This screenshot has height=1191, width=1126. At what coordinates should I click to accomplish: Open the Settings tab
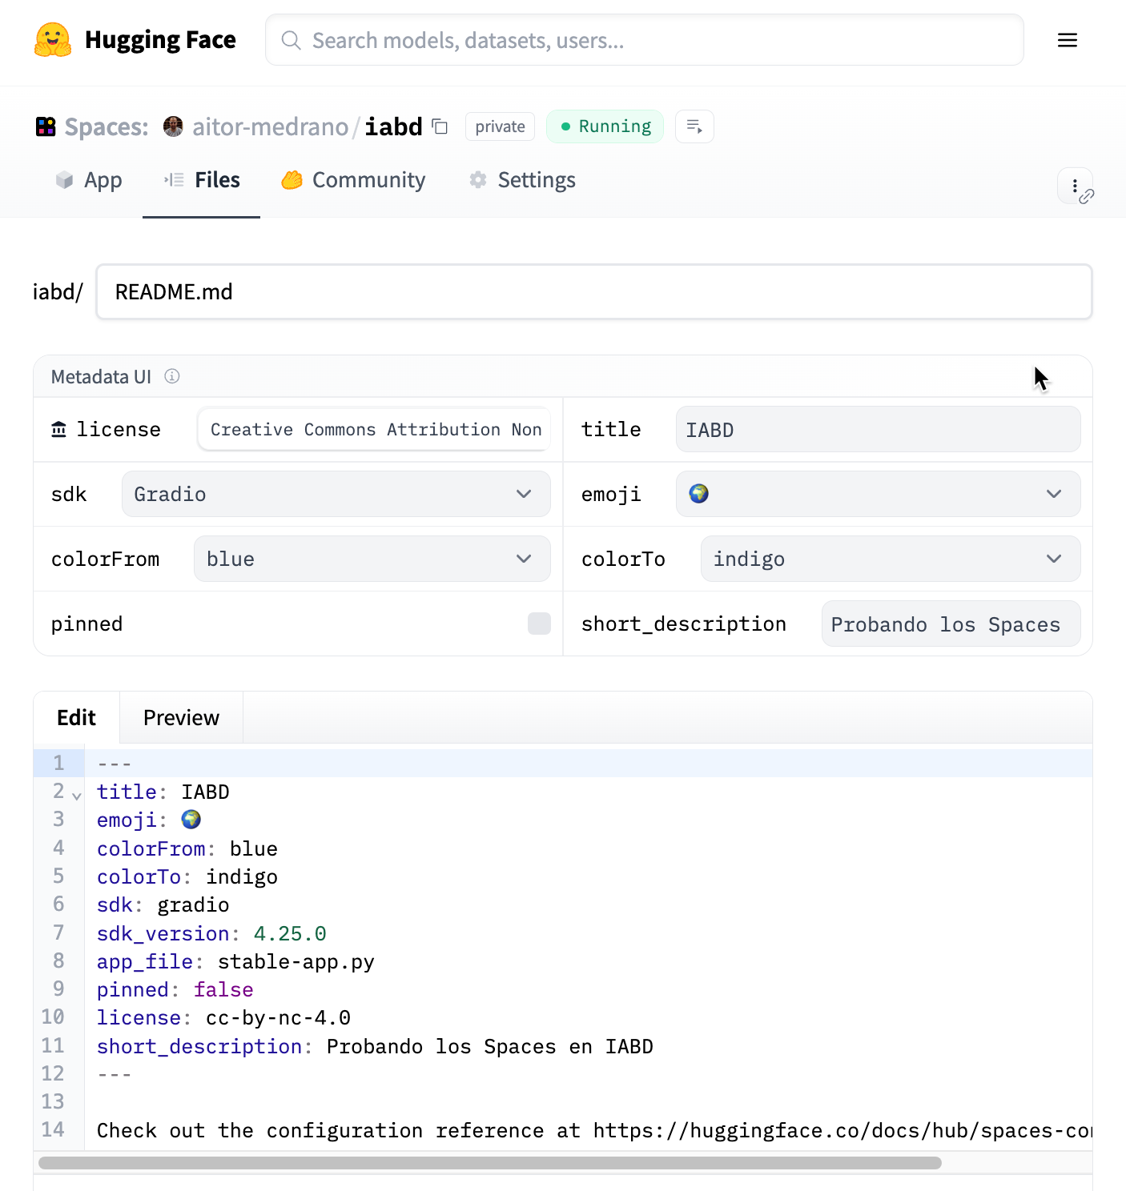click(x=522, y=180)
